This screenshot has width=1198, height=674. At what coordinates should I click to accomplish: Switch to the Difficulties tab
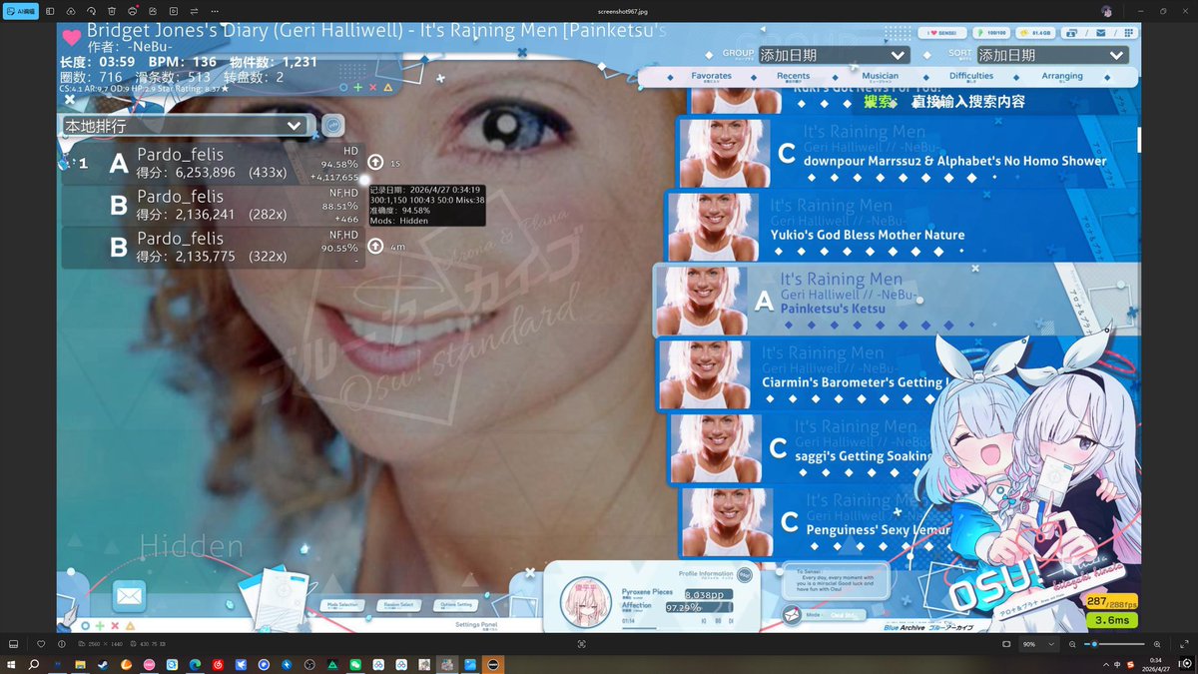pyautogui.click(x=971, y=76)
